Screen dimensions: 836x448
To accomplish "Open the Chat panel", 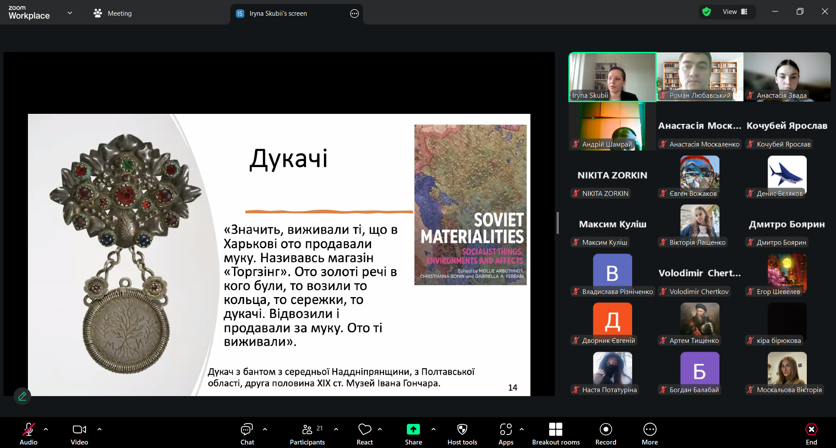I will click(x=247, y=434).
